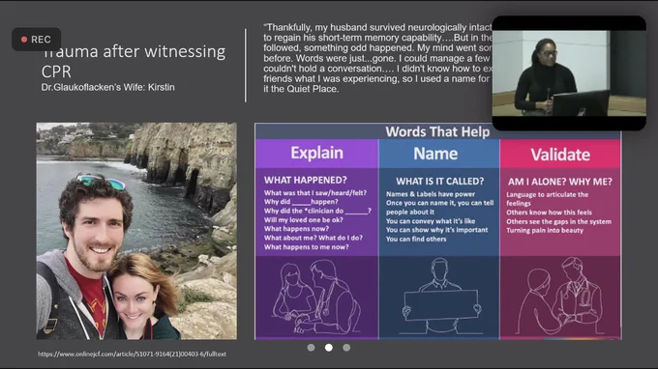Image resolution: width=658 pixels, height=369 pixels.
Task: Select the first carousel pagination dot
Action: (311, 348)
